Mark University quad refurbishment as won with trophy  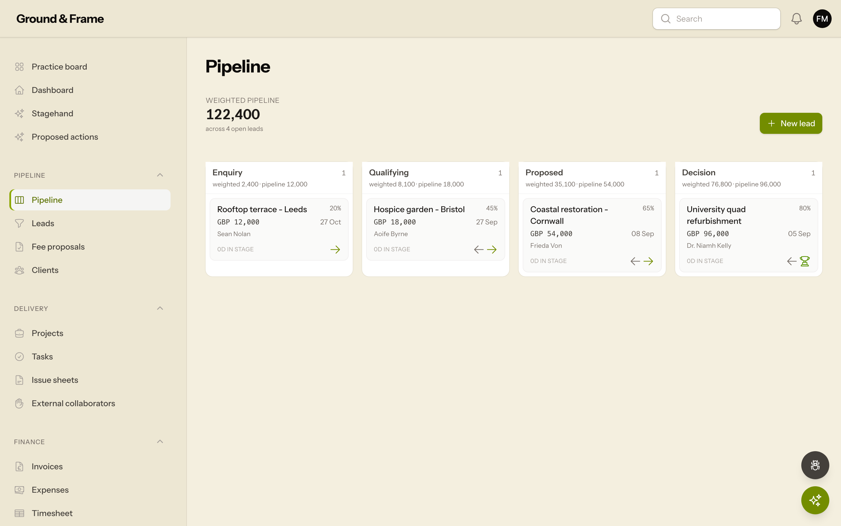pos(804,261)
